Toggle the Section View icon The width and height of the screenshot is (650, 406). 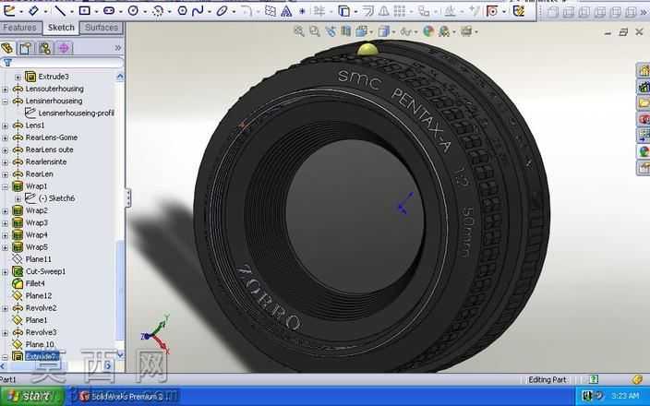(x=346, y=31)
